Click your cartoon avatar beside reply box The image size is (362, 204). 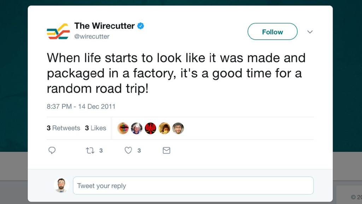click(x=61, y=185)
